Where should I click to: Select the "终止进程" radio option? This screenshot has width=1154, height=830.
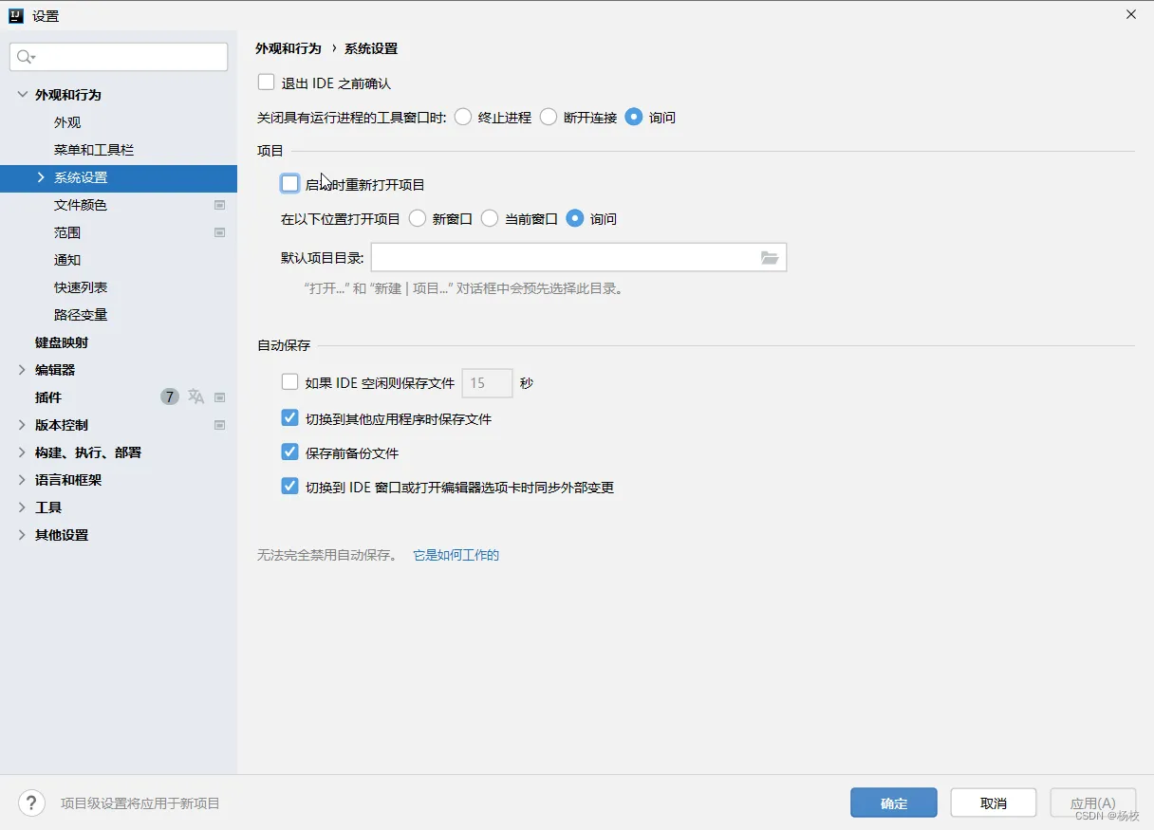tap(463, 117)
